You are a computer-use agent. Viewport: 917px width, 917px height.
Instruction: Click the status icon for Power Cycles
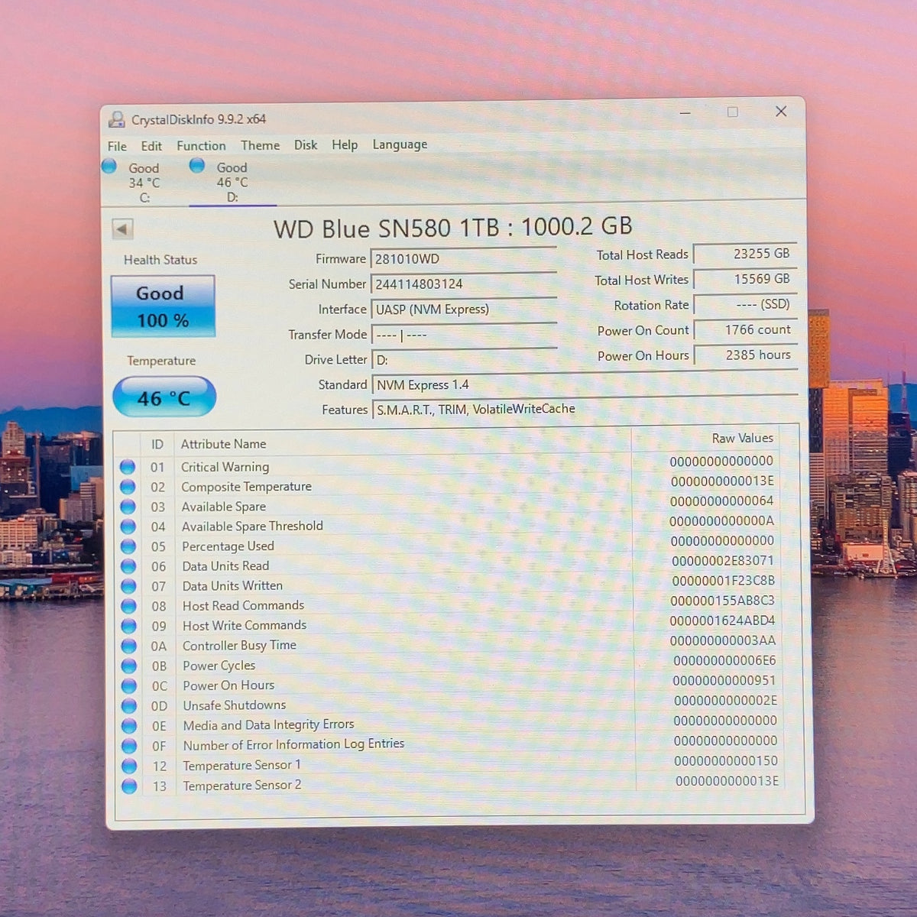point(128,666)
